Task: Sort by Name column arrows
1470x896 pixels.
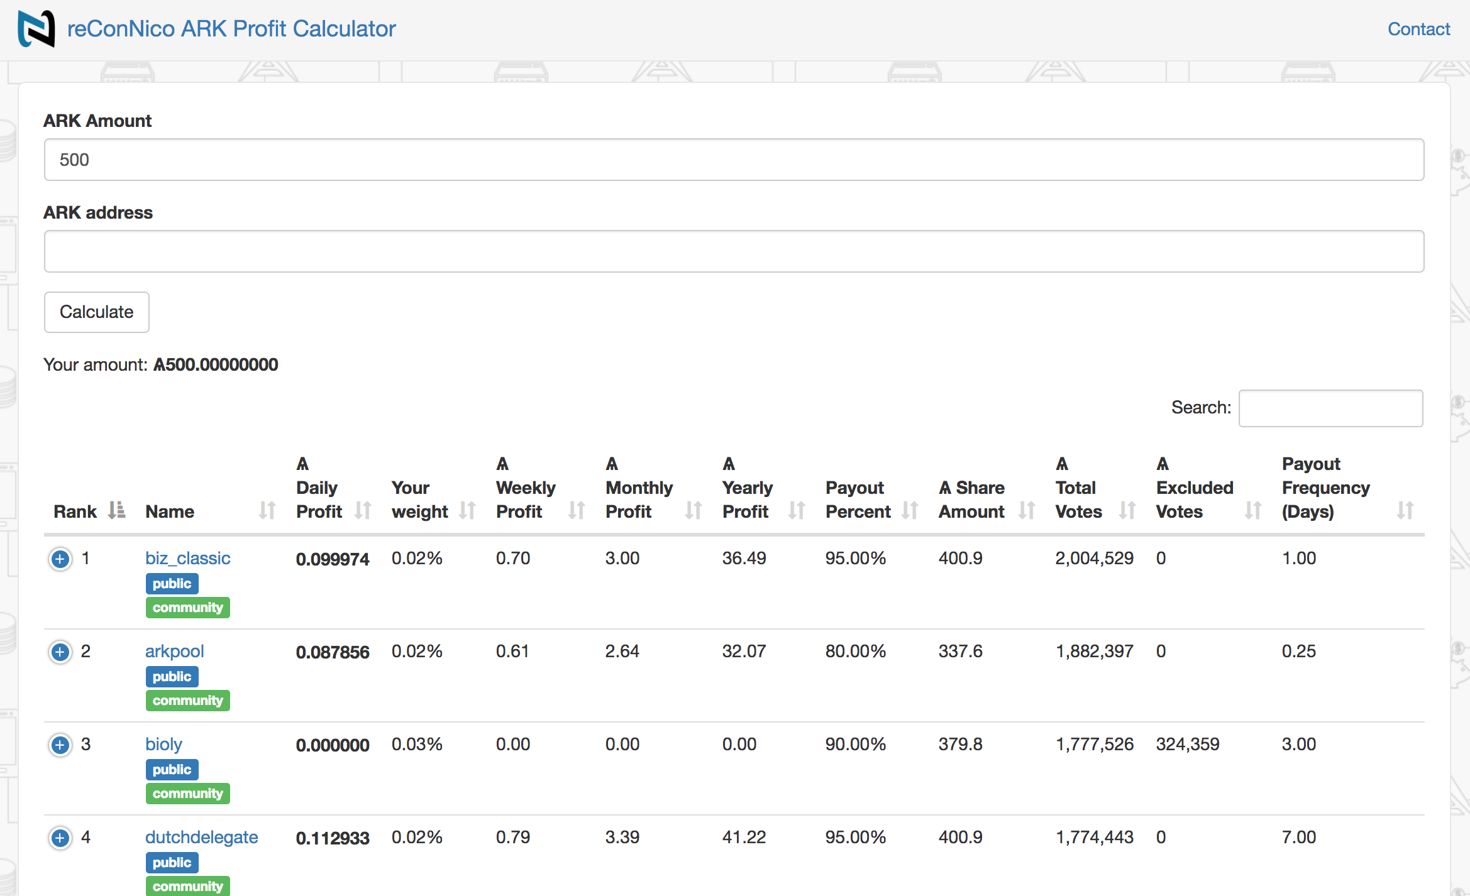Action: (x=267, y=510)
